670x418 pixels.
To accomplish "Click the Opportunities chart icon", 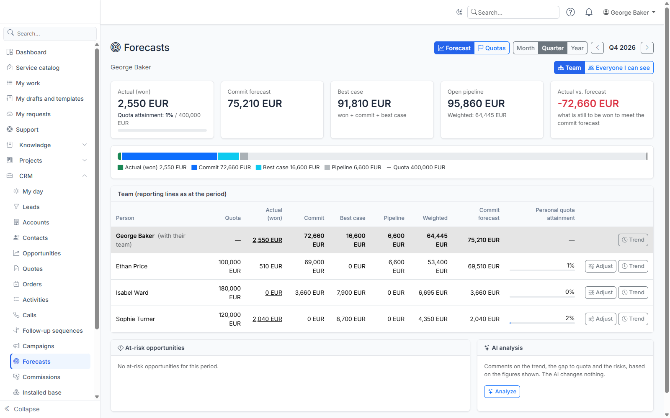I will click(16, 253).
